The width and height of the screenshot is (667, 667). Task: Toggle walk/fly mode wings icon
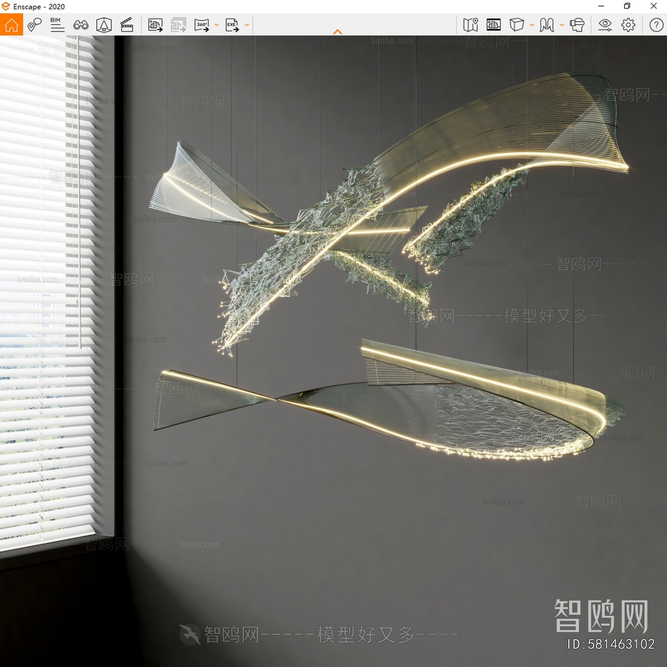click(547, 25)
